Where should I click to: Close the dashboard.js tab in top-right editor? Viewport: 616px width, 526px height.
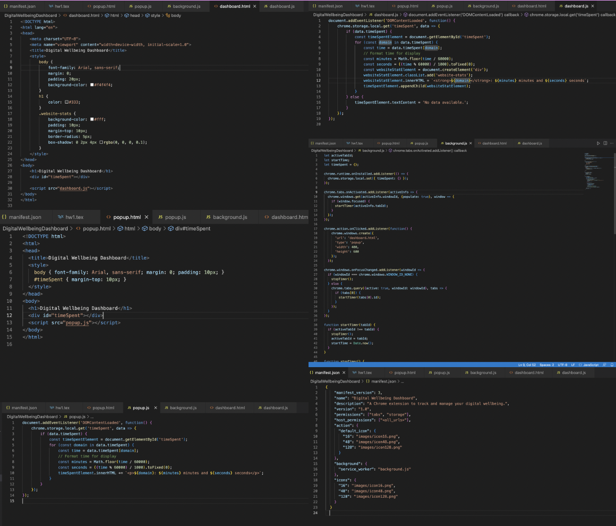tap(593, 6)
